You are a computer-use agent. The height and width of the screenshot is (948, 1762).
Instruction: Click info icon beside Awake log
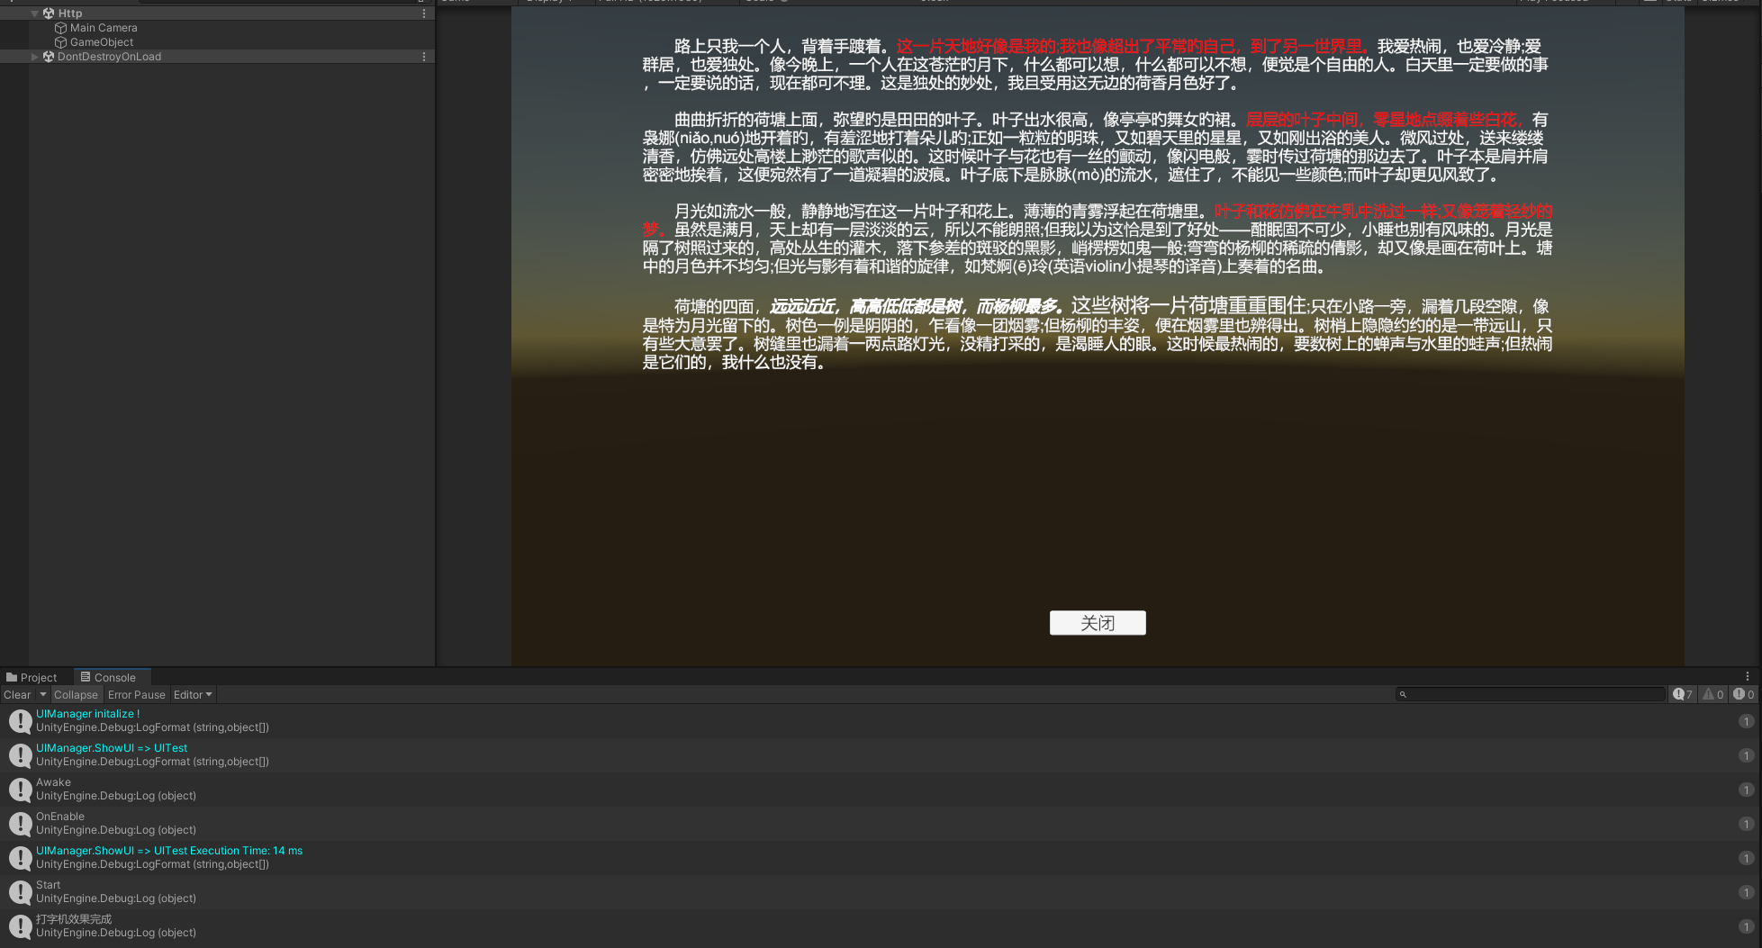pyautogui.click(x=20, y=790)
